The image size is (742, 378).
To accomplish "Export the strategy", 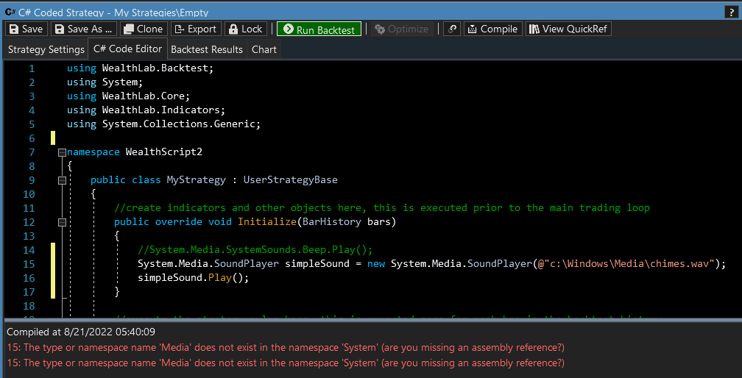I will [195, 29].
